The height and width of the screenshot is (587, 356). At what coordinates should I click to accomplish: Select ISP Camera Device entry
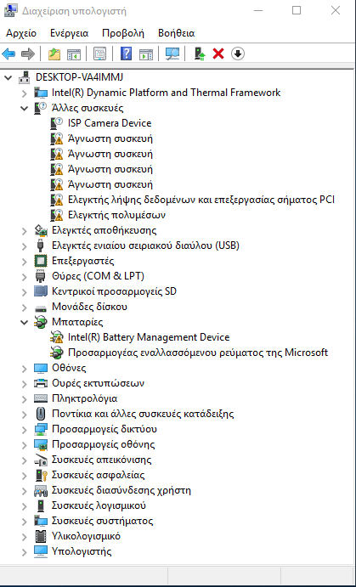[110, 123]
